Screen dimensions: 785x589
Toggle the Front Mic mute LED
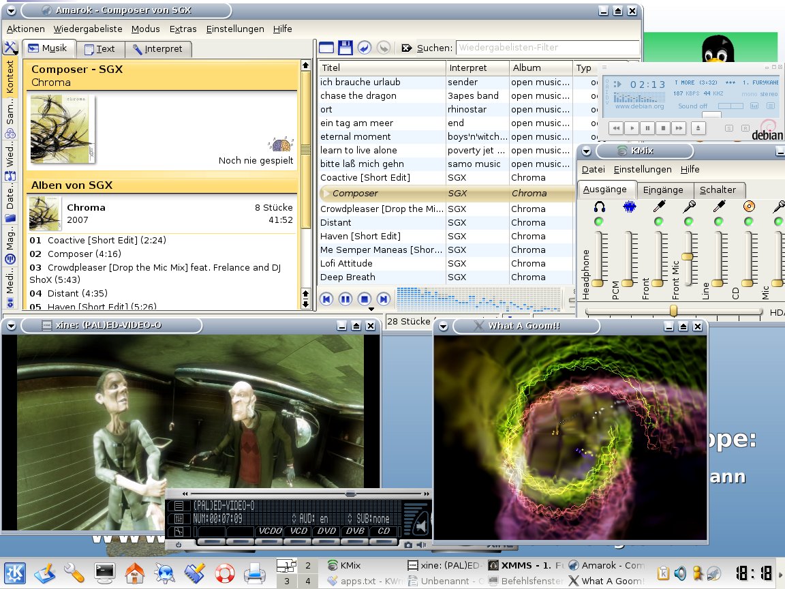(x=689, y=222)
